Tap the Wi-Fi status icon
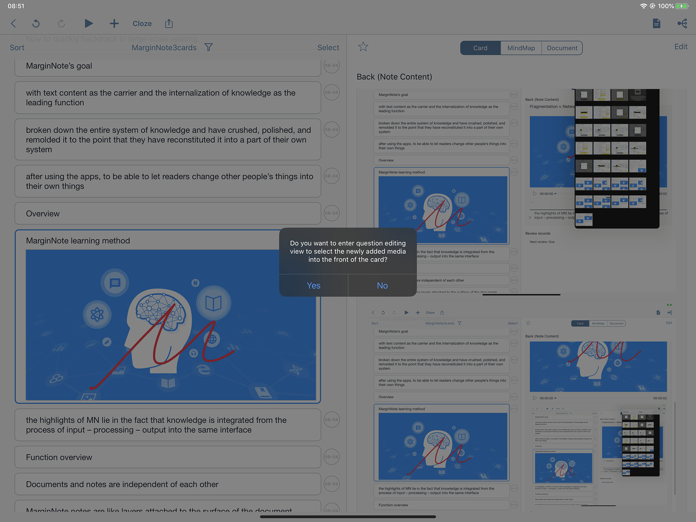The height and width of the screenshot is (522, 696). 643,6
